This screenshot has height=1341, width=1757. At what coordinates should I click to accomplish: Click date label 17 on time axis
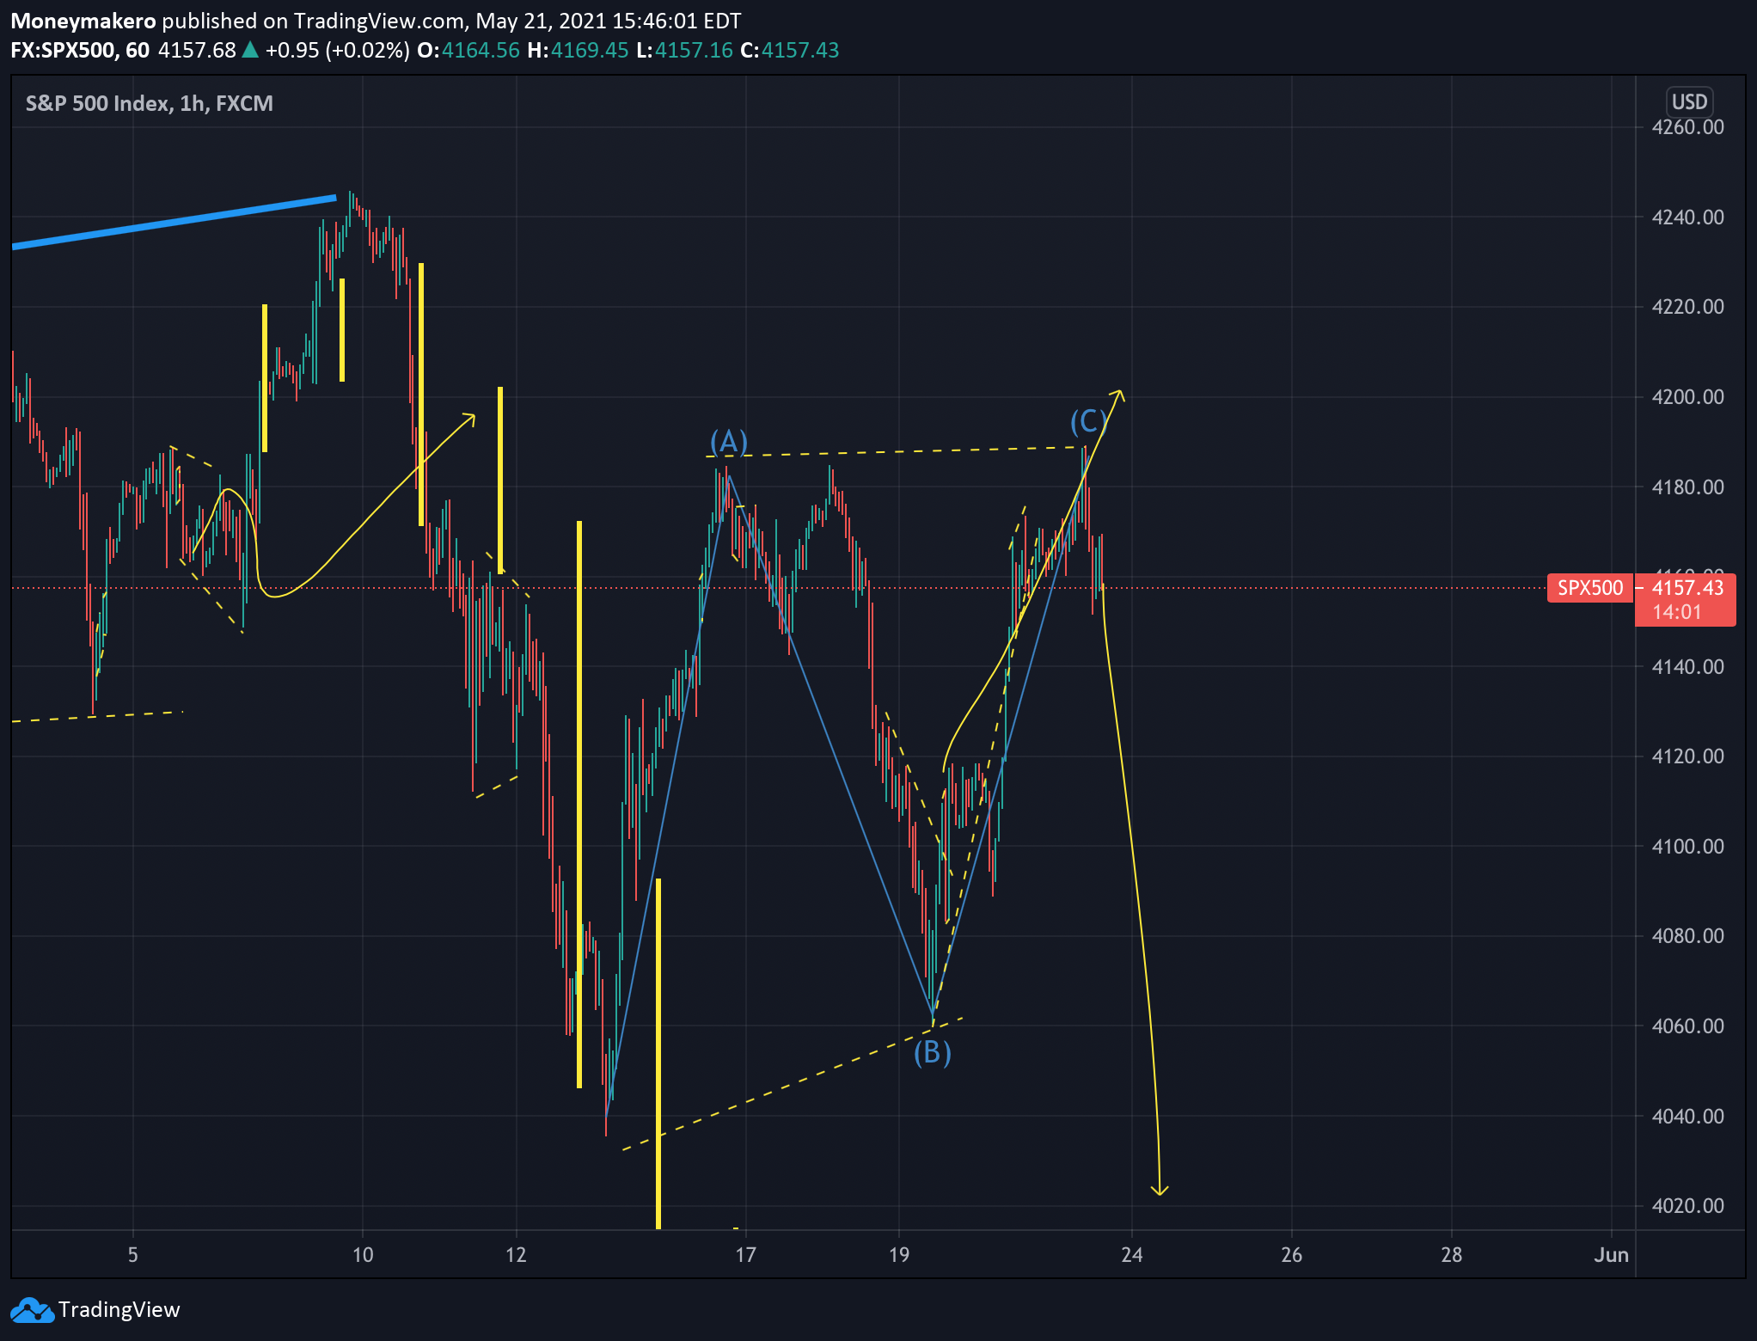[x=745, y=1254]
